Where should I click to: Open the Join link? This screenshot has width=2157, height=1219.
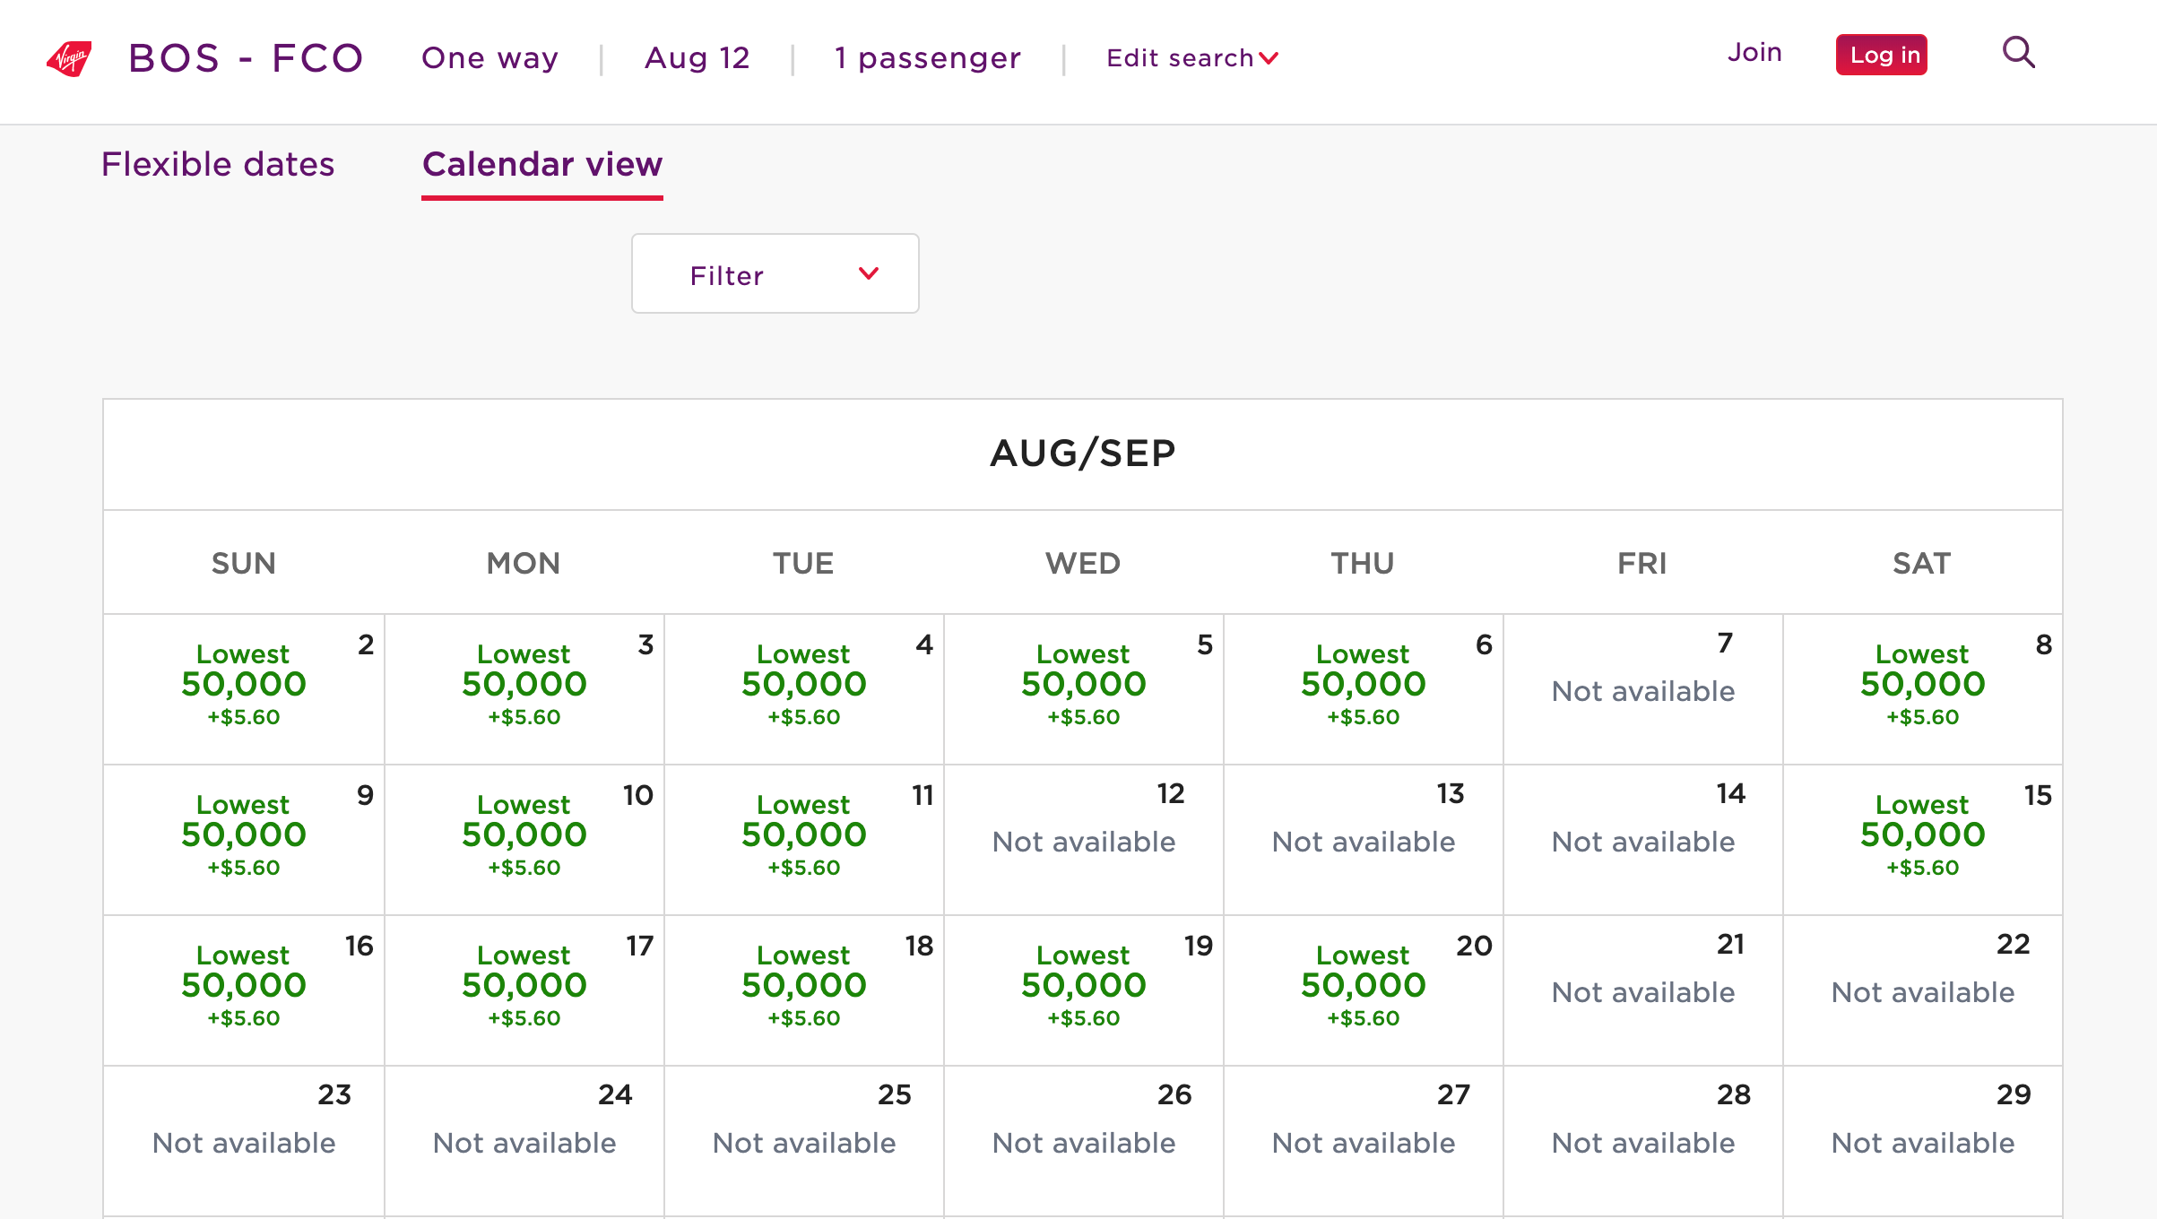click(1754, 53)
